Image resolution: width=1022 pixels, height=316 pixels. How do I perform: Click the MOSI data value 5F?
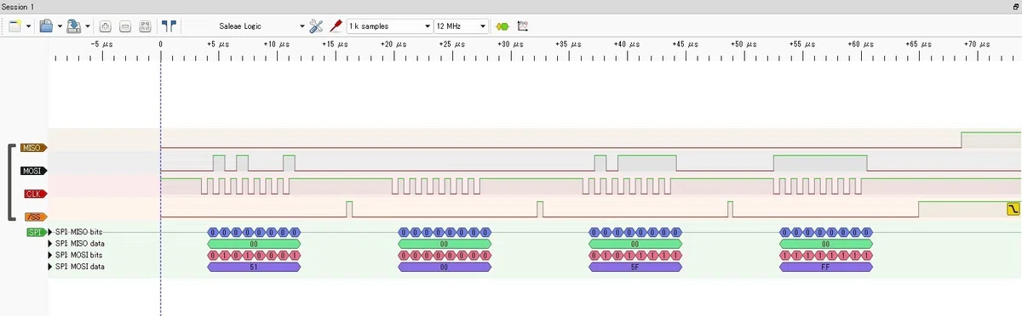tap(635, 267)
